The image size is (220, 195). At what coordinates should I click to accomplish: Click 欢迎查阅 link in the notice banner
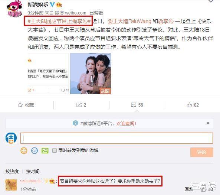[x=126, y=123]
